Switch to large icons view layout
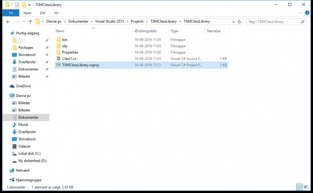 point(306,187)
